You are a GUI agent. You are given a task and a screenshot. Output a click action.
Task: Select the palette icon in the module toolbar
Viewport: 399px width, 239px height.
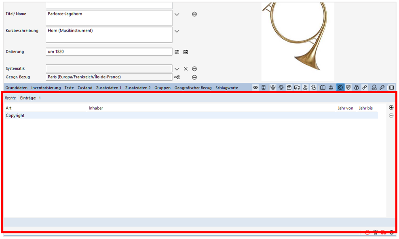[281, 87]
